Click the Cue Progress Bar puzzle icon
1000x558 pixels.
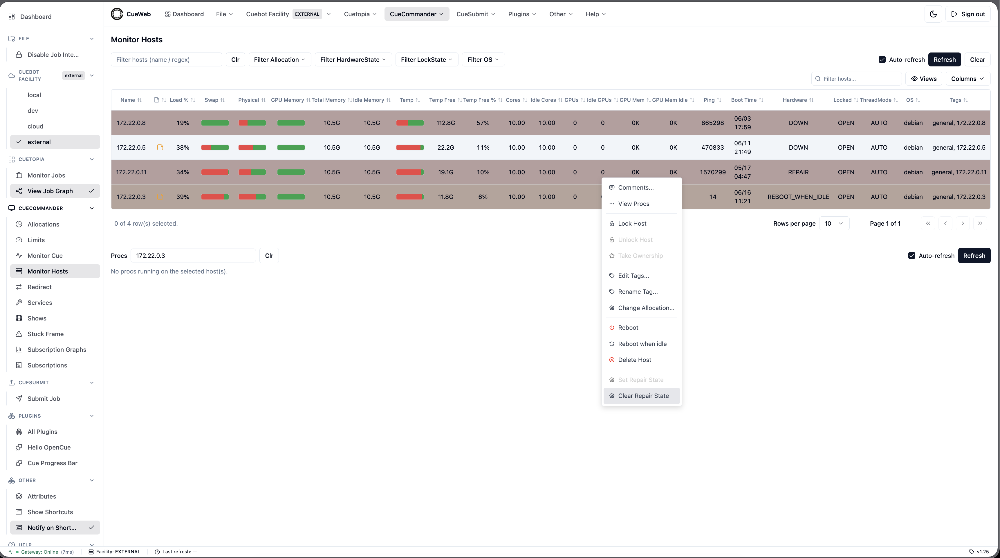[19, 463]
